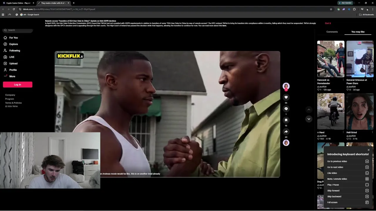Click the 'Skip forward' shortcut row

tap(348, 191)
